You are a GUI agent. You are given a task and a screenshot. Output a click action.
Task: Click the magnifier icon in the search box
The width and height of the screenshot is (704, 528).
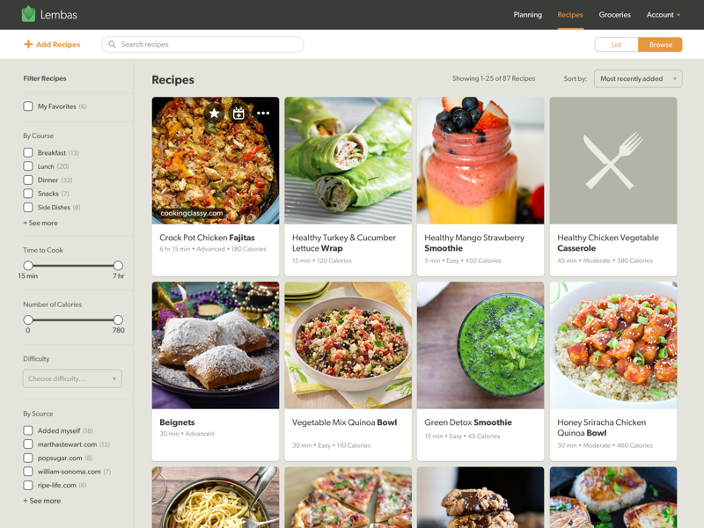pos(113,44)
